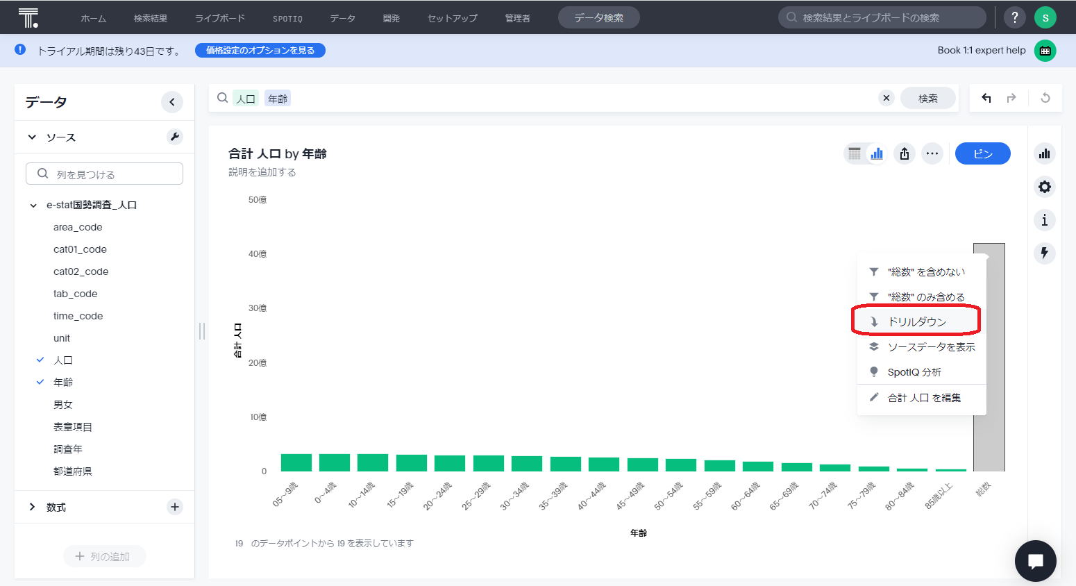
Task: Click the undo arrow beside the search bar
Action: [x=986, y=98]
